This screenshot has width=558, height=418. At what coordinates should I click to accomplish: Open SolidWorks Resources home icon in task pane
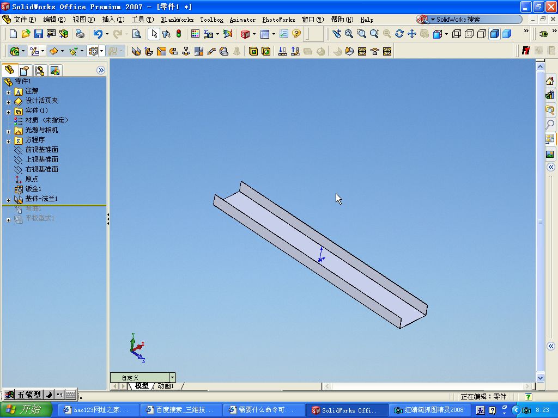(550, 82)
